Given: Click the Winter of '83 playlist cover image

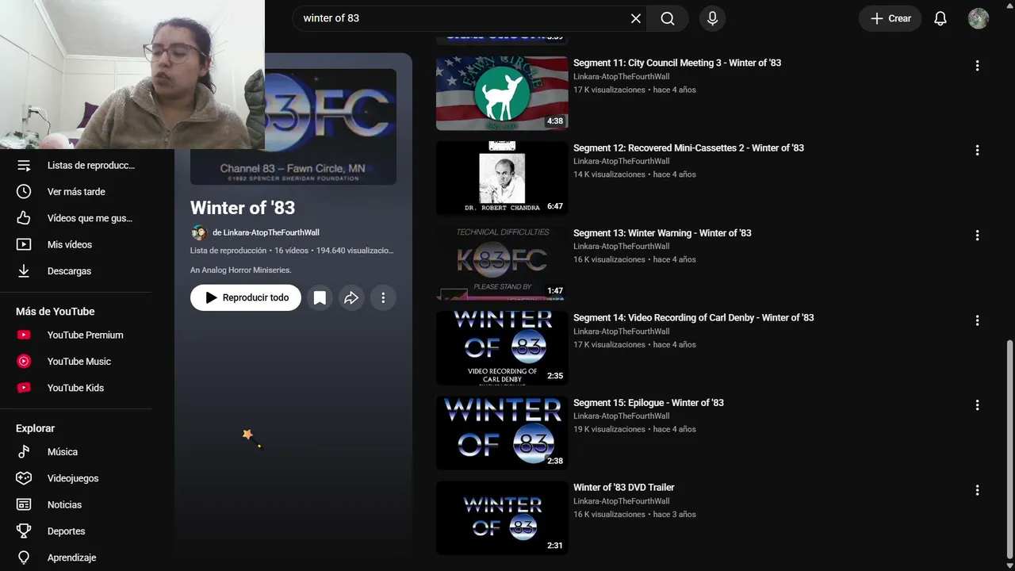Looking at the screenshot, I should tap(293, 127).
